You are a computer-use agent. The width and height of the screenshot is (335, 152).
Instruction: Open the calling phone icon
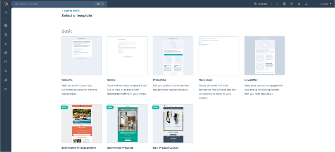click(277, 4)
